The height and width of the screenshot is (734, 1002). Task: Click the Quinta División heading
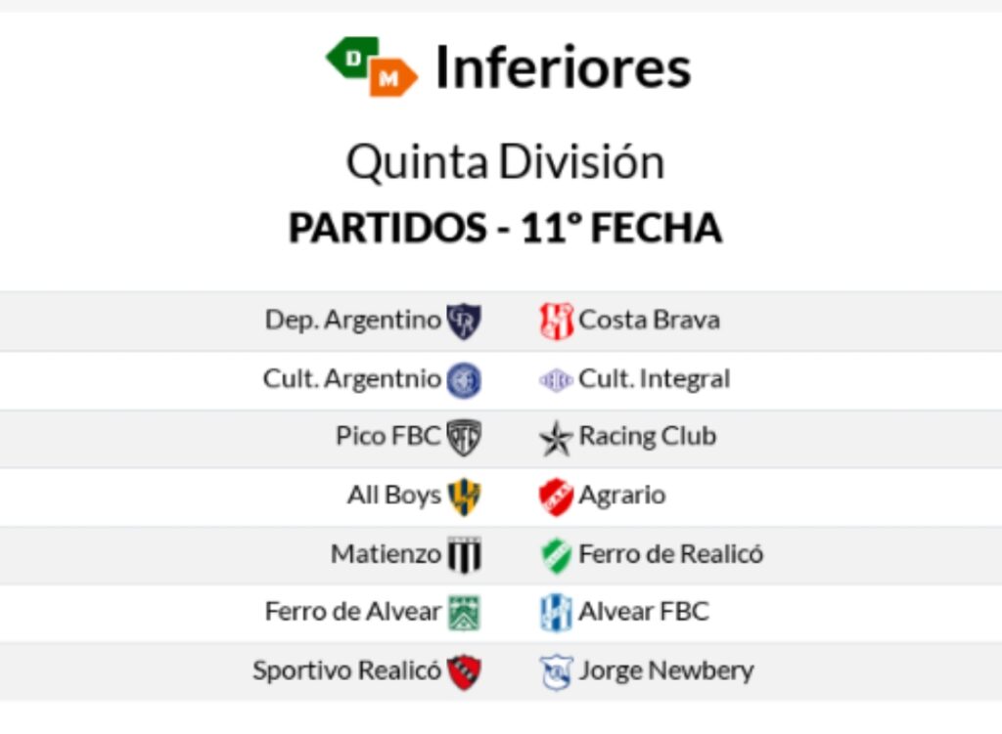tap(505, 162)
